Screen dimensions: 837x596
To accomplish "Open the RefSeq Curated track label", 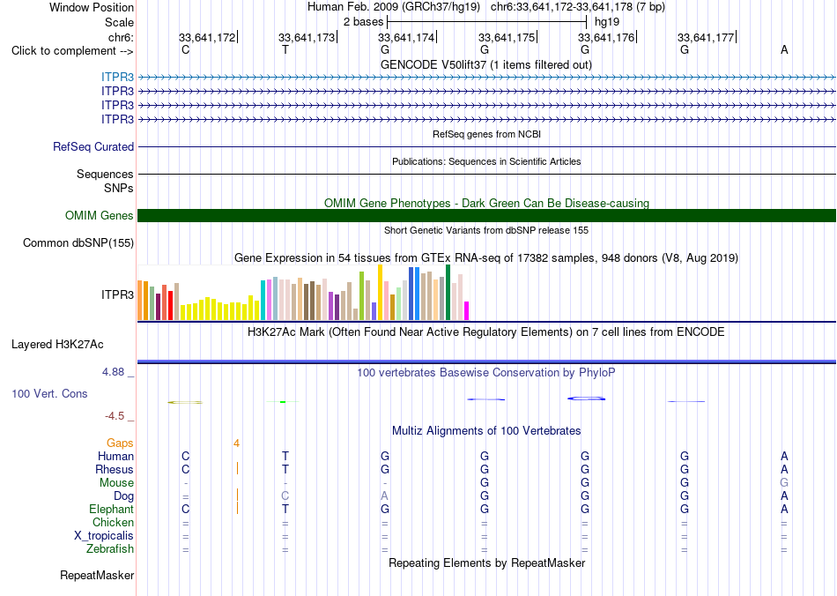I will tap(93, 147).
